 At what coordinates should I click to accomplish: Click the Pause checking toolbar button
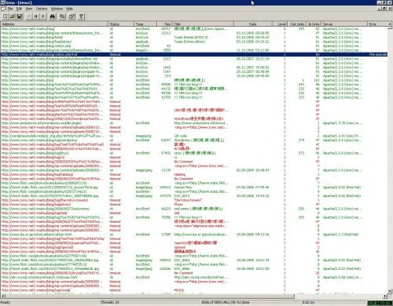pyautogui.click(x=35, y=16)
